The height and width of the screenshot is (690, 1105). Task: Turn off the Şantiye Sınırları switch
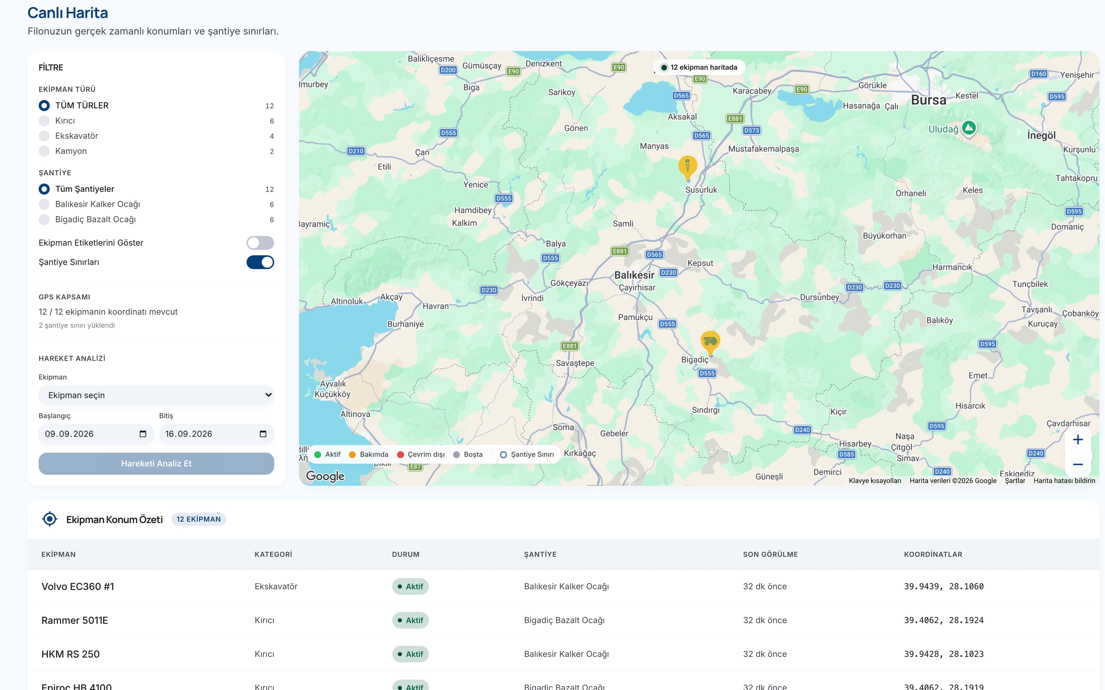point(260,263)
